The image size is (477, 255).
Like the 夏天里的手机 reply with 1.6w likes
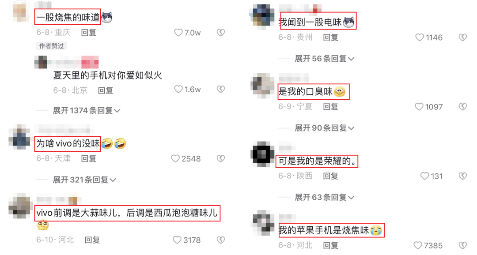(x=178, y=90)
